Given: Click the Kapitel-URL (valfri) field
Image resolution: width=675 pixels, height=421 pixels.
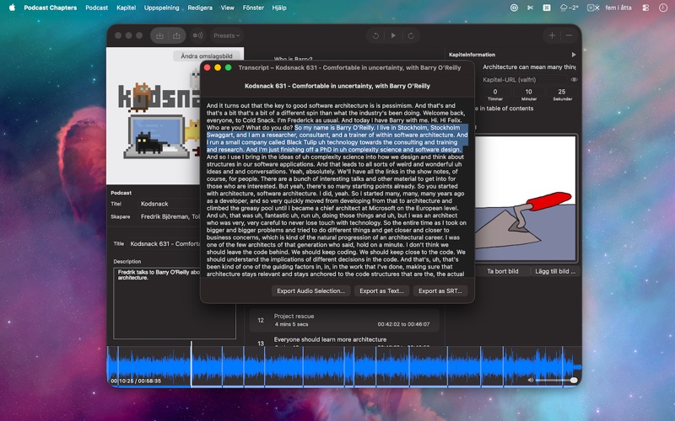Looking at the screenshot, I should click(x=524, y=80).
